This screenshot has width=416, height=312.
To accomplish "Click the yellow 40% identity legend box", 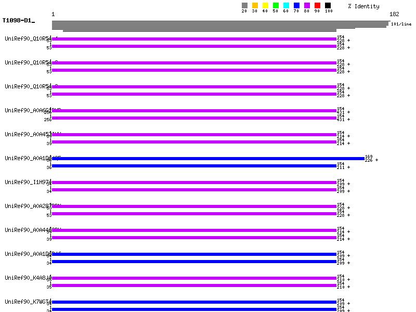I will click(x=265, y=6).
